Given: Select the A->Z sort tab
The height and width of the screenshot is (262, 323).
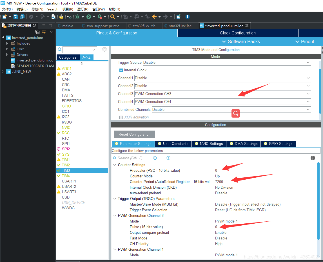Looking at the screenshot, I should point(86,57).
